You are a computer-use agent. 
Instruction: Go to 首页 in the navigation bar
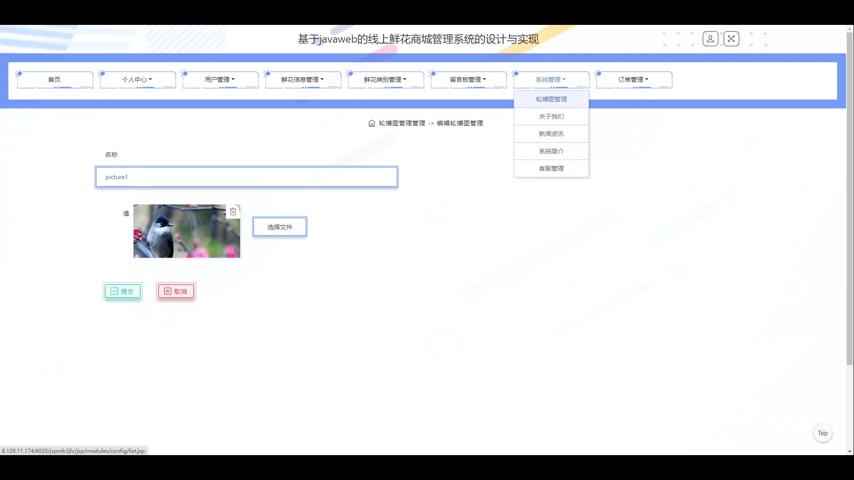click(55, 80)
